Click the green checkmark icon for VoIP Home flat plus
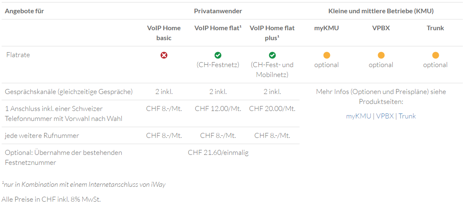This screenshot has height=205, width=467. pos(272,55)
